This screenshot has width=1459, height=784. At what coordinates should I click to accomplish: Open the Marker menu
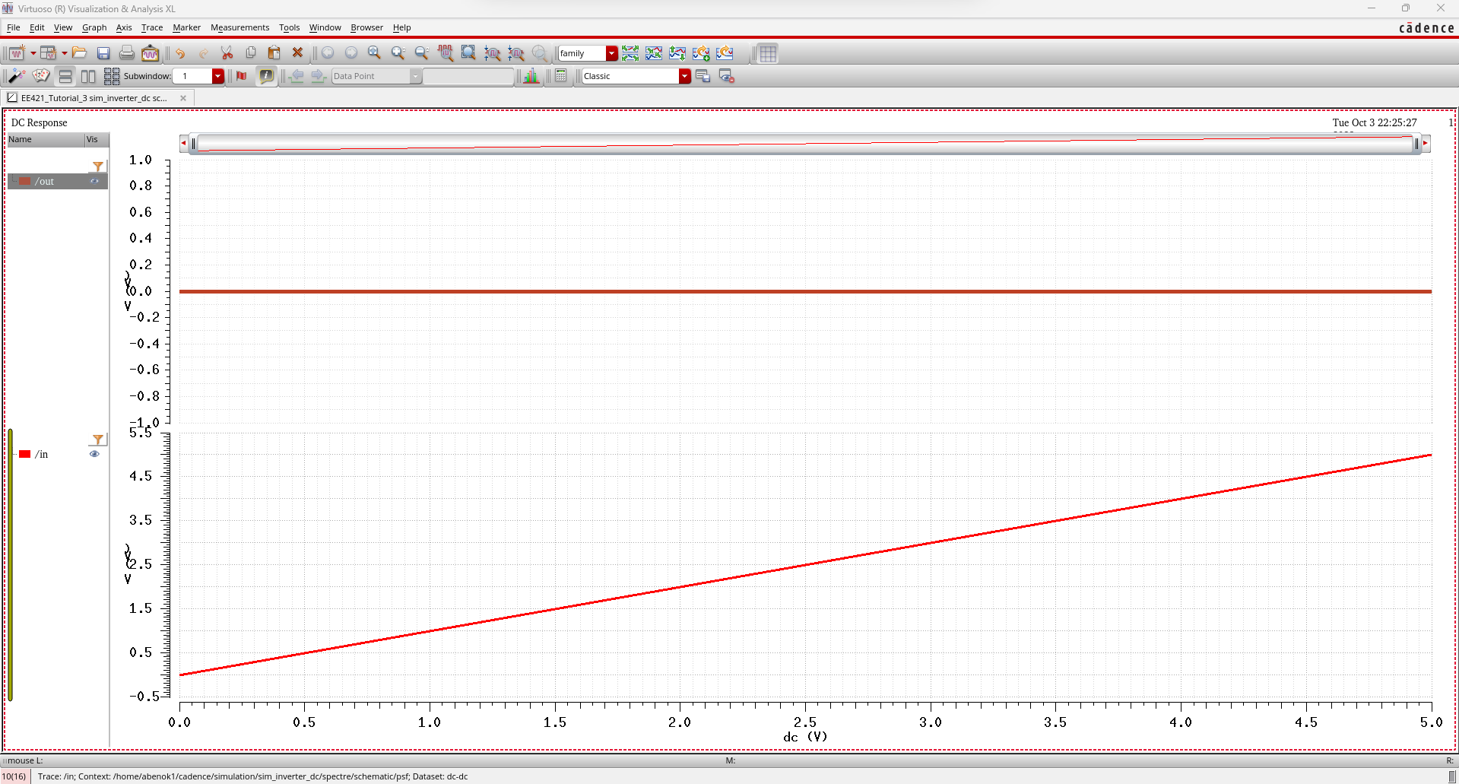pos(186,27)
